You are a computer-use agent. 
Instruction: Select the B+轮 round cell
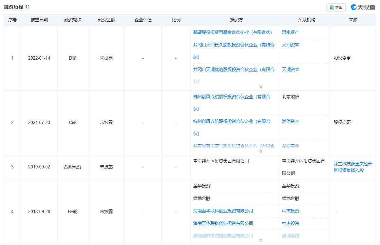tap(73, 211)
